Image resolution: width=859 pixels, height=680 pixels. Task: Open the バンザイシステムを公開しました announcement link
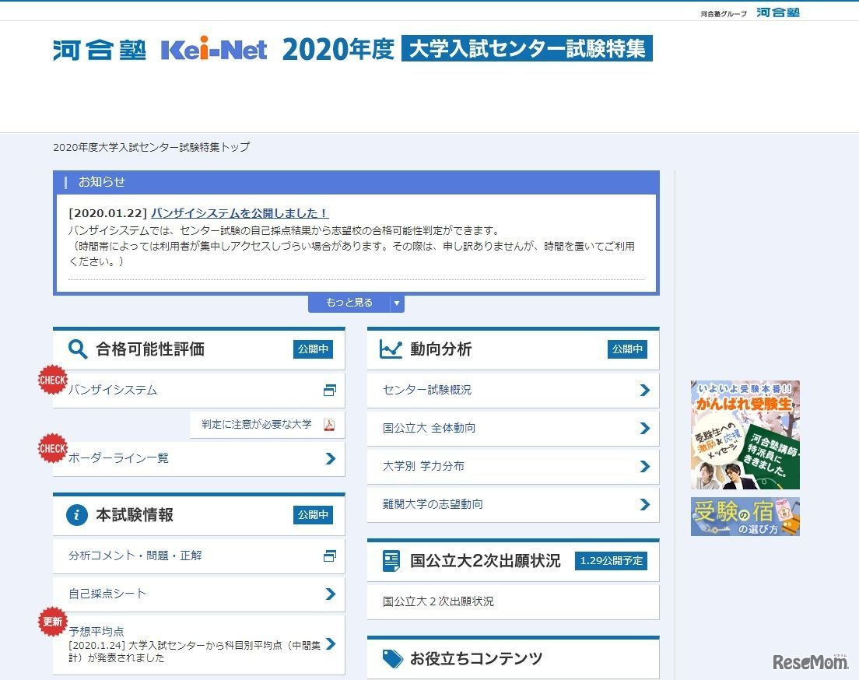tap(238, 212)
